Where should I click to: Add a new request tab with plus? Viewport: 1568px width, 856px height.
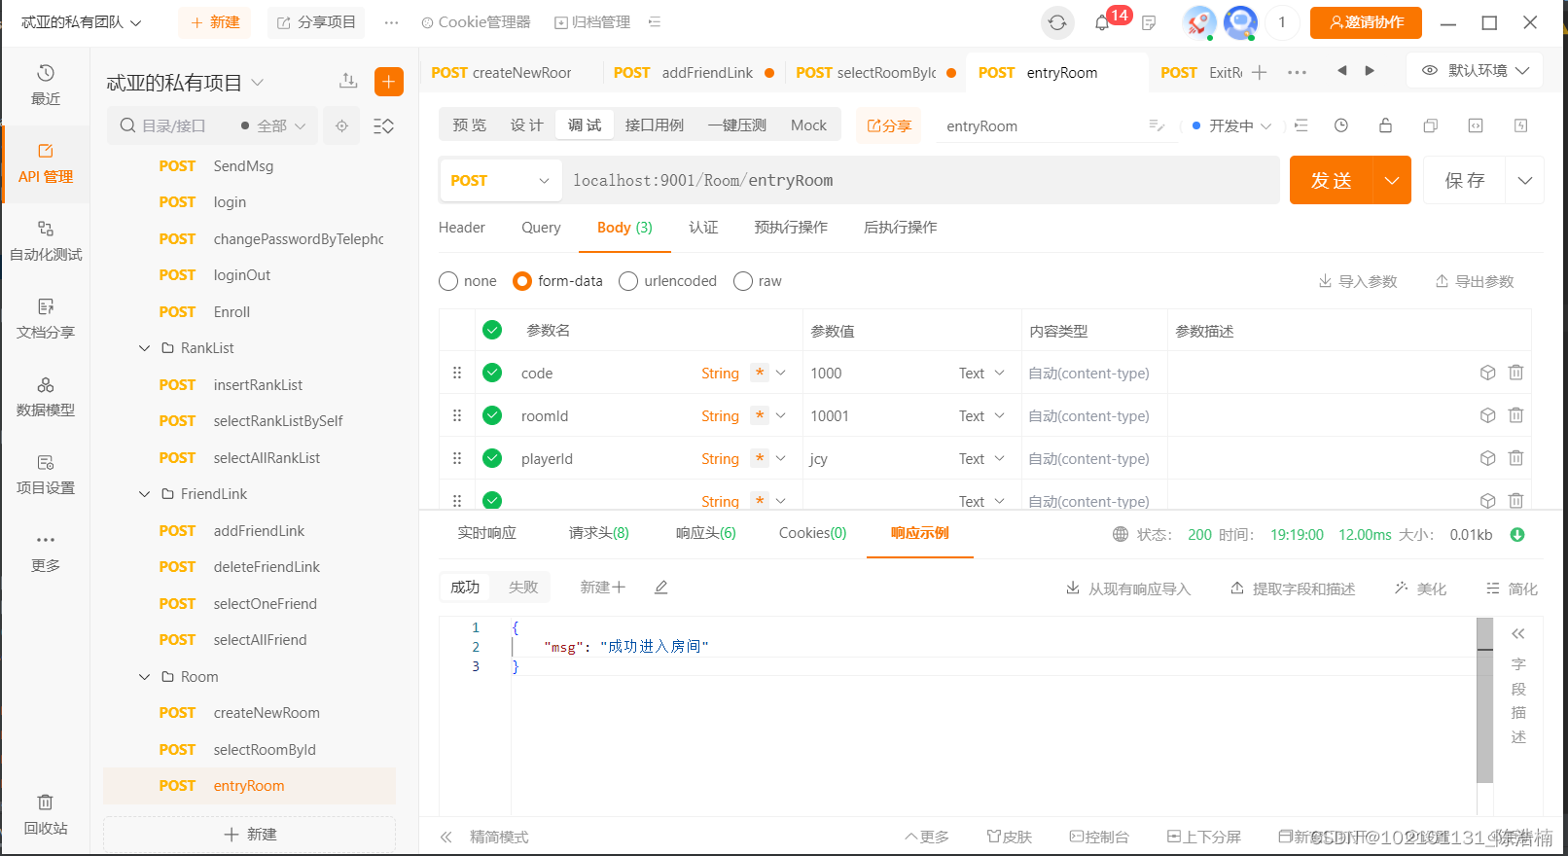coord(1260,72)
